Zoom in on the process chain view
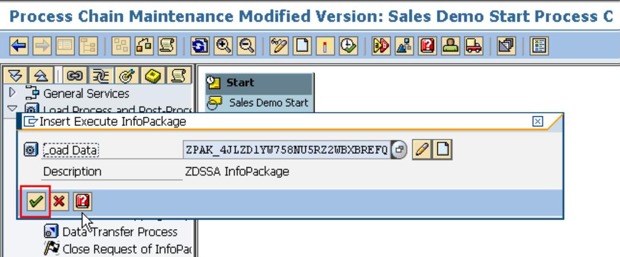Viewport: 620px width, 257px height. [224, 46]
